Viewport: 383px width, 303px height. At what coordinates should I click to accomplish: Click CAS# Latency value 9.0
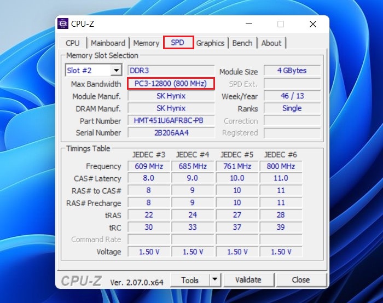coord(193,178)
